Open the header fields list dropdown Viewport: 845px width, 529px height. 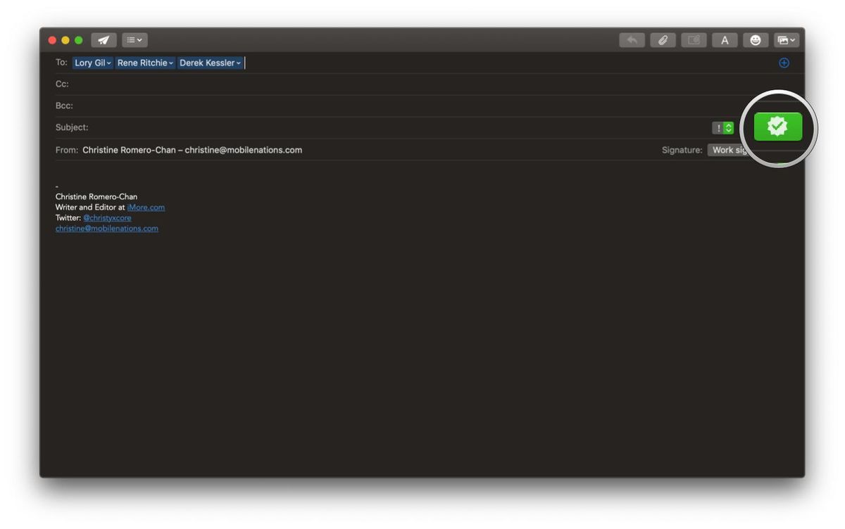point(134,40)
